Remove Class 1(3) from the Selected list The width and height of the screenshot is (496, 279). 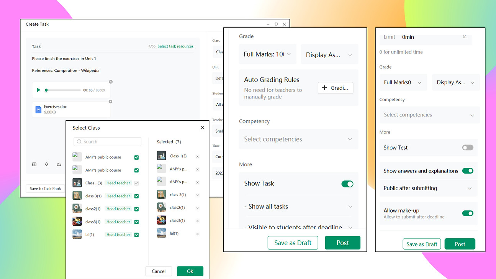(198, 156)
